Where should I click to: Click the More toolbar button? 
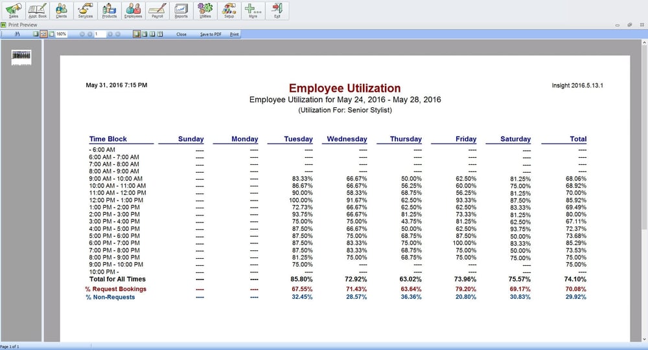pyautogui.click(x=253, y=10)
